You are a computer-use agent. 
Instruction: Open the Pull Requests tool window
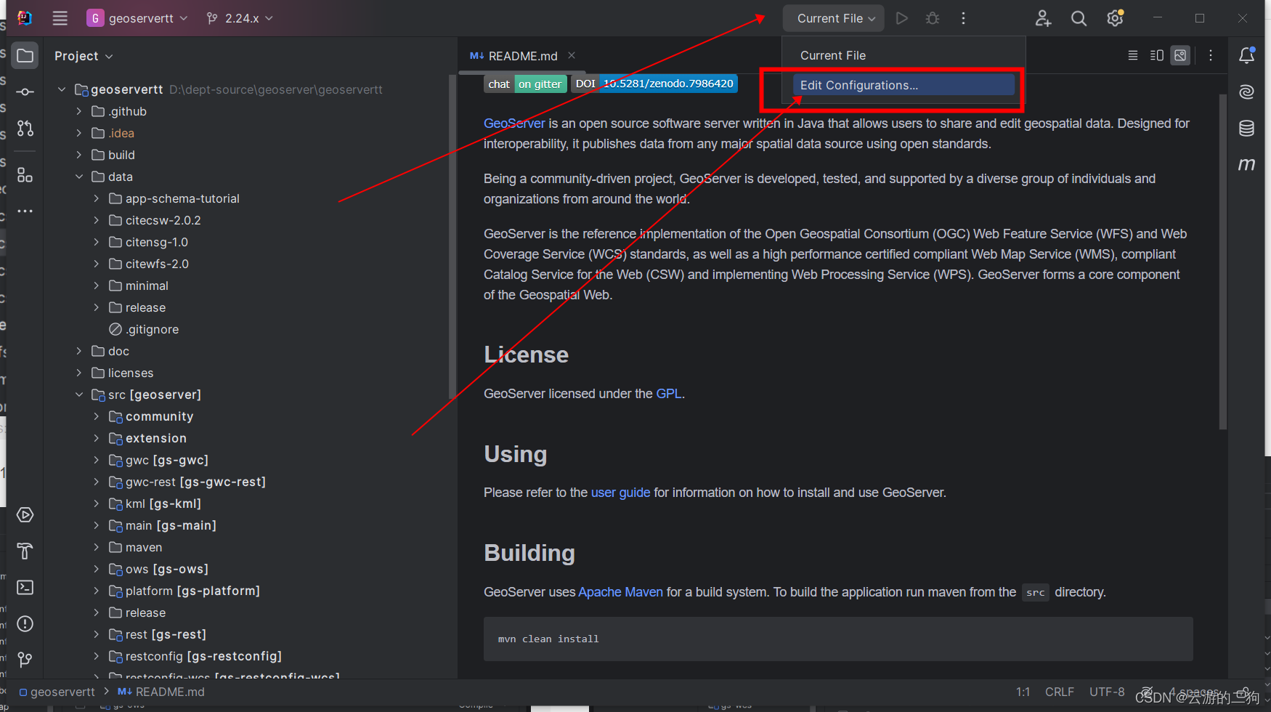pos(25,129)
